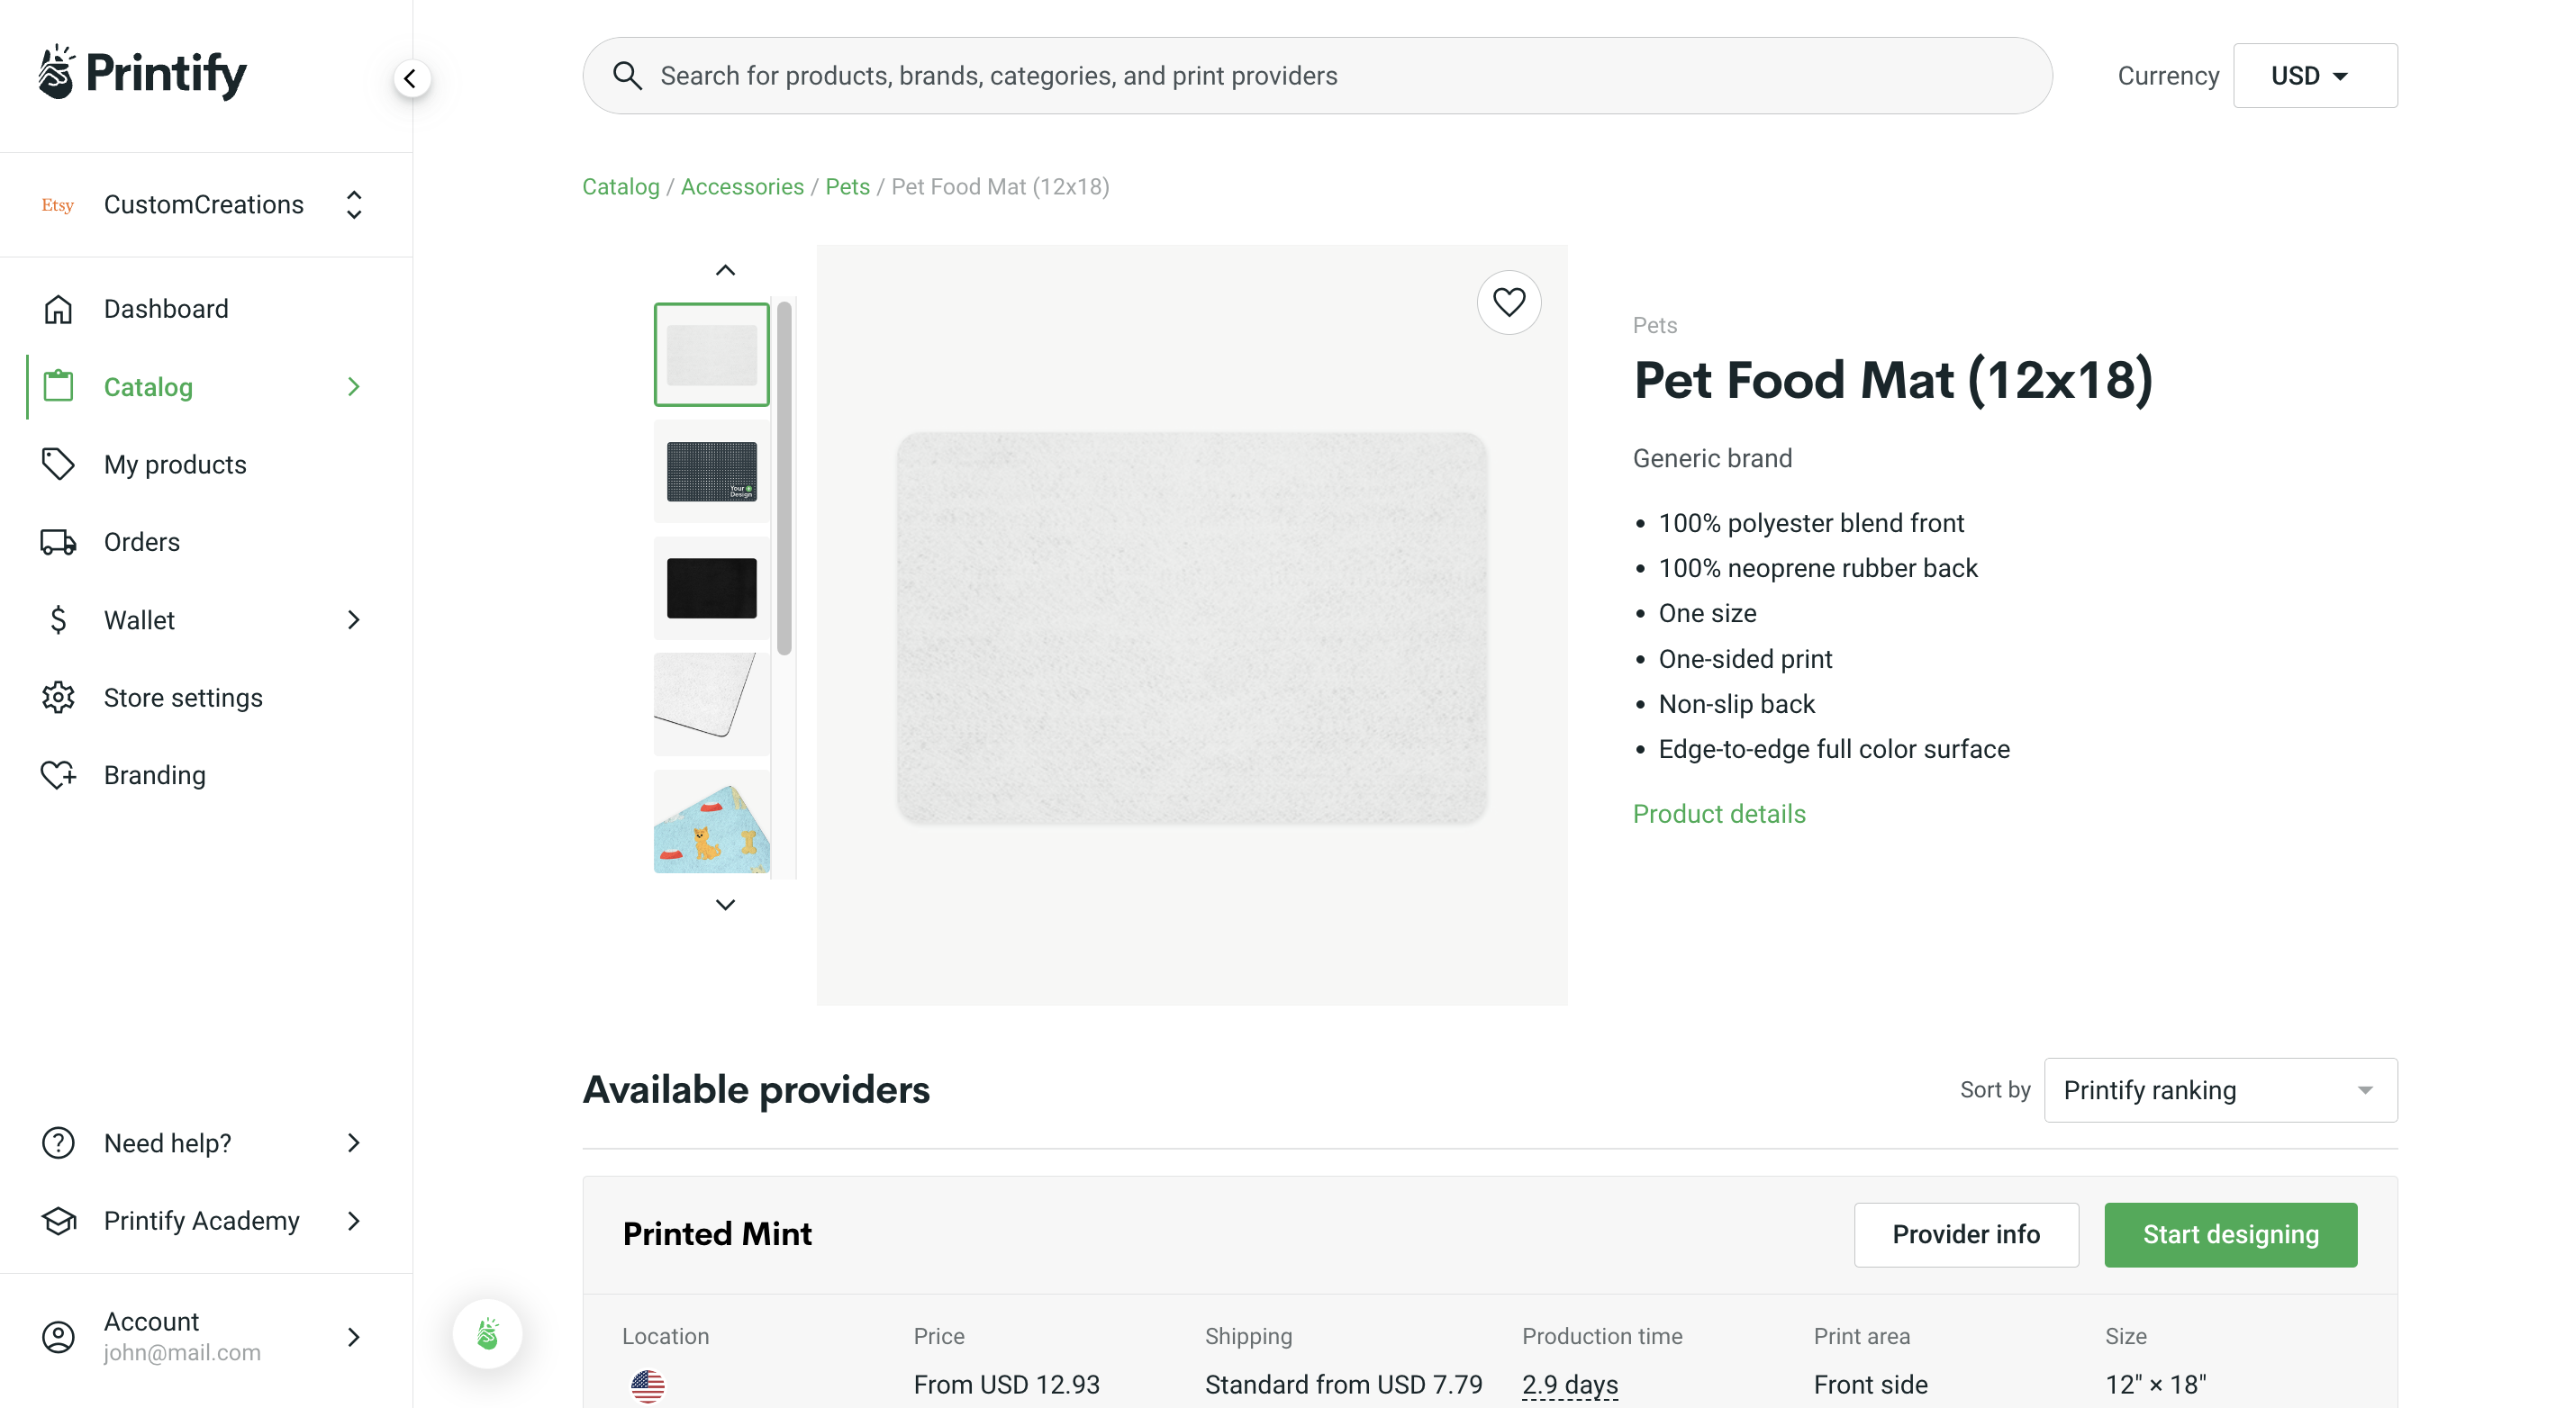This screenshot has height=1408, width=2565.
Task: Click the heart favorite icon on product image
Action: (1508, 302)
